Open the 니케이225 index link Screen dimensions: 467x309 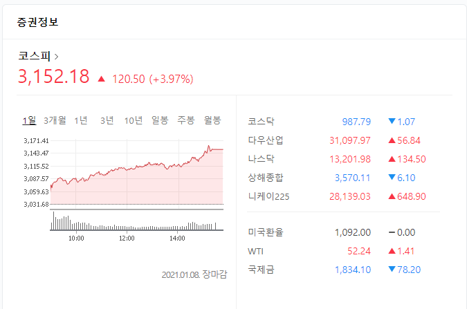268,196
